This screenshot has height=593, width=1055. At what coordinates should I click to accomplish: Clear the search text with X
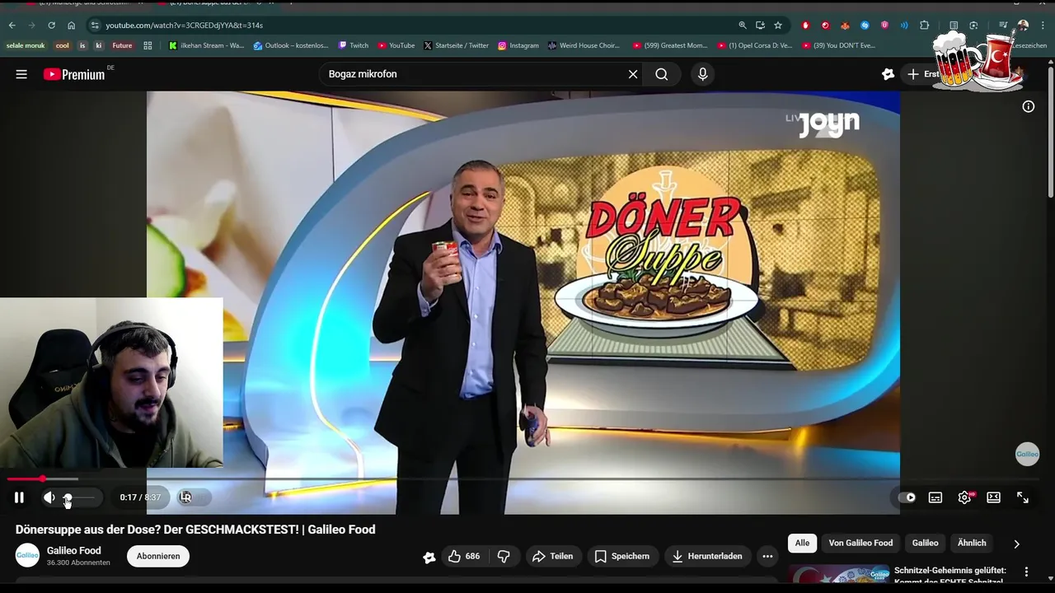tap(633, 74)
